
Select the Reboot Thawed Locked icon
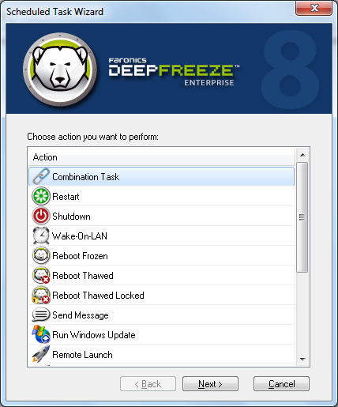(x=41, y=295)
